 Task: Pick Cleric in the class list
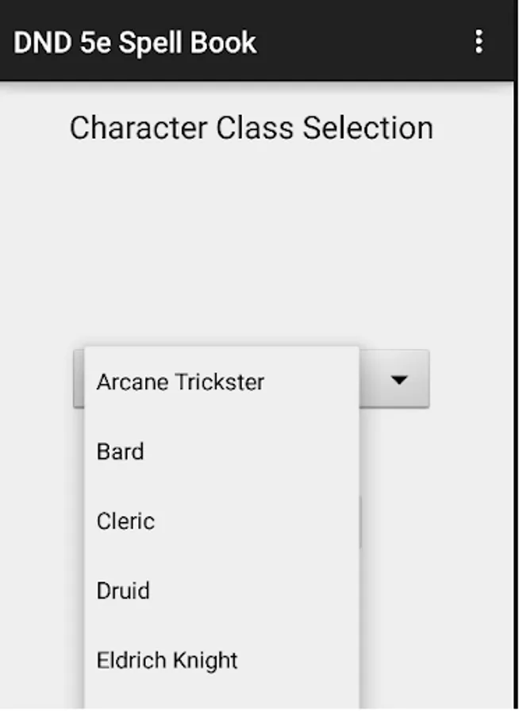click(x=125, y=521)
